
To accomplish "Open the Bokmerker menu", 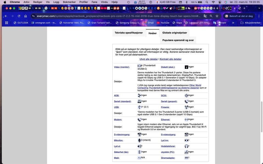I will [x=69, y=2].
